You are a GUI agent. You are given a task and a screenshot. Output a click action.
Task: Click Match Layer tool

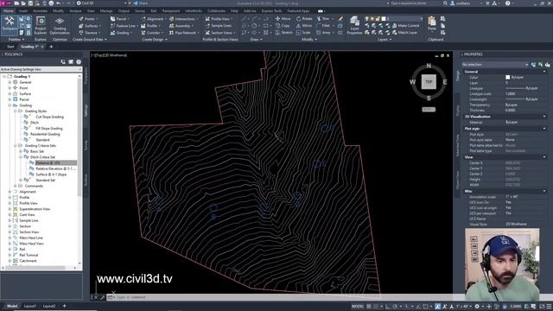(405, 33)
